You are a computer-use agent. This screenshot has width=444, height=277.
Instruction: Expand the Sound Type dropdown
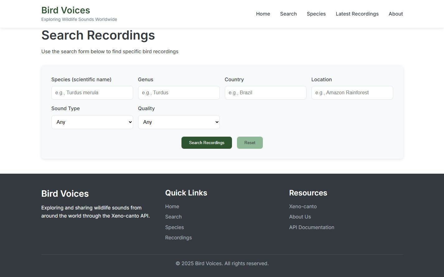pyautogui.click(x=92, y=122)
